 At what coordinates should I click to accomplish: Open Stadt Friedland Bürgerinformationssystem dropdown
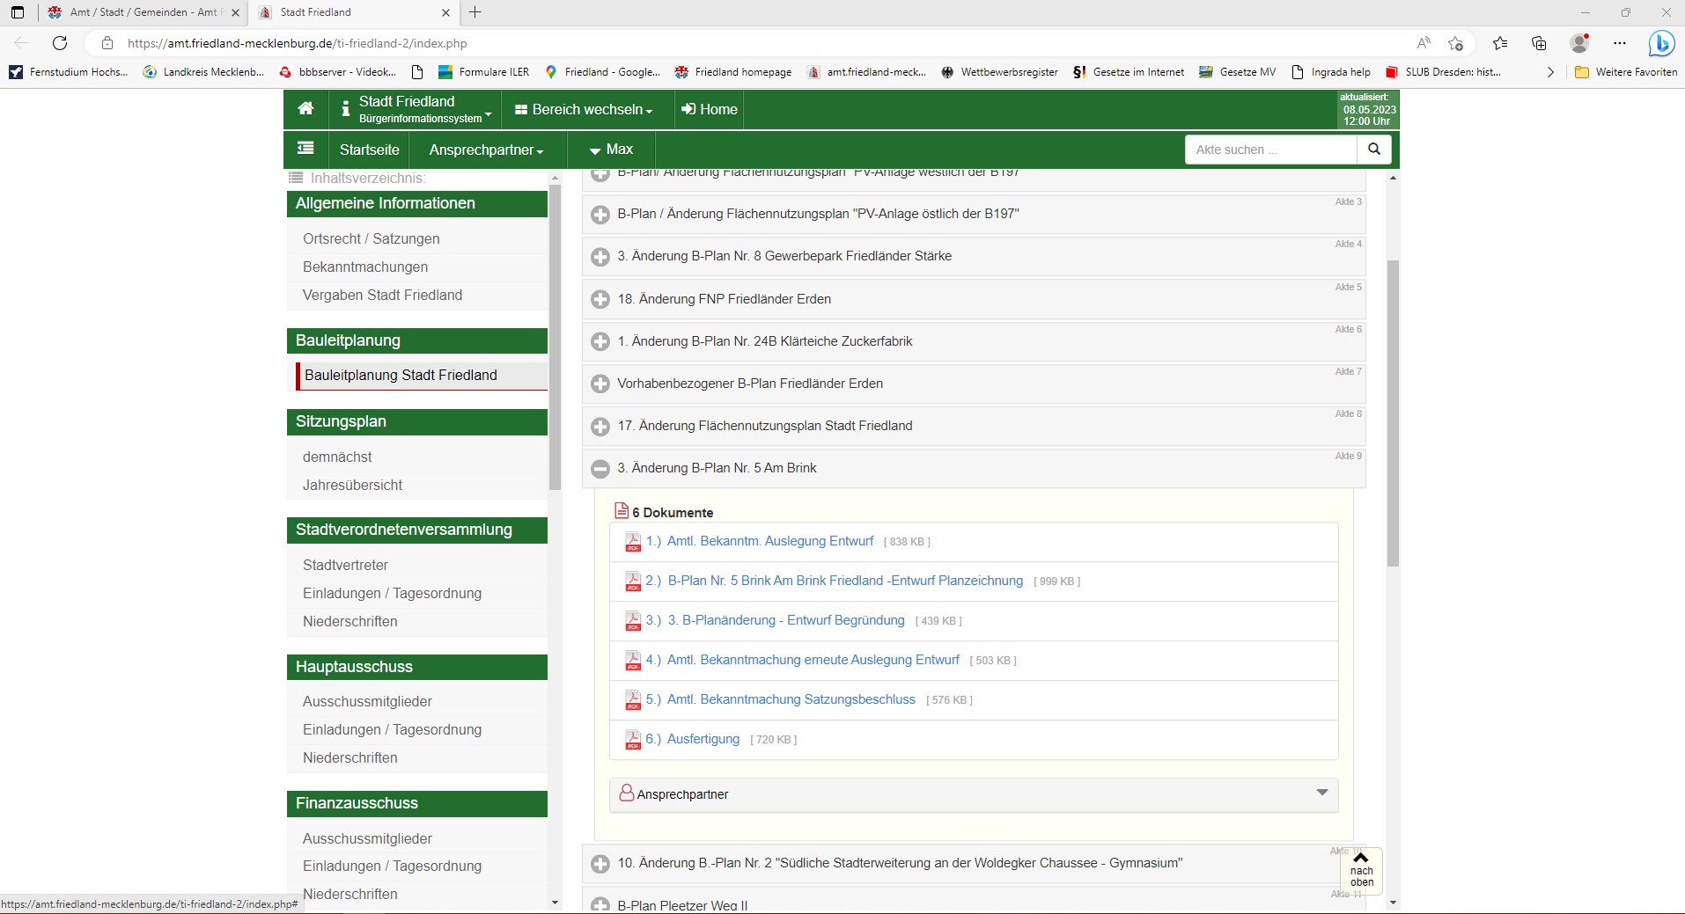tap(416, 109)
